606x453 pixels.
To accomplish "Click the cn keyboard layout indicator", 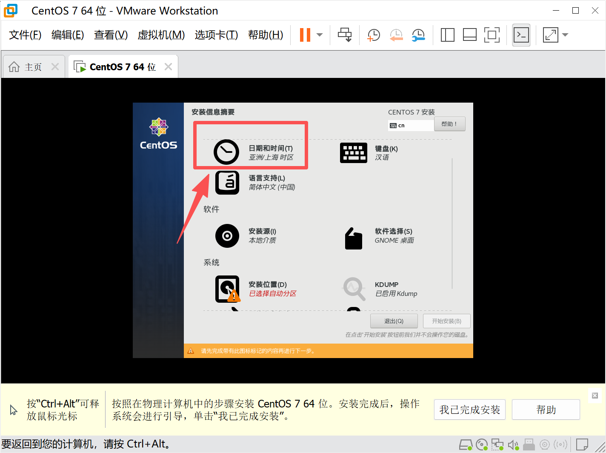I will 411,126.
